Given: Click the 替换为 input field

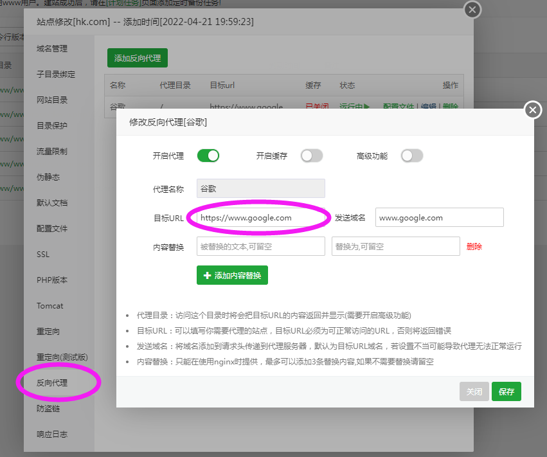Looking at the screenshot, I should (395, 246).
